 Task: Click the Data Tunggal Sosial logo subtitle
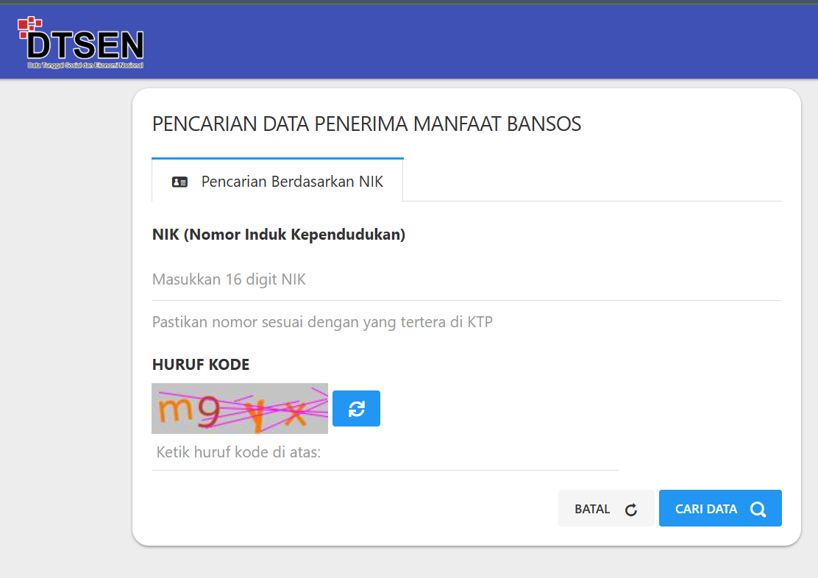(85, 65)
